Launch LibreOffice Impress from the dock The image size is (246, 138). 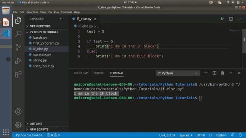[x=6, y=22]
